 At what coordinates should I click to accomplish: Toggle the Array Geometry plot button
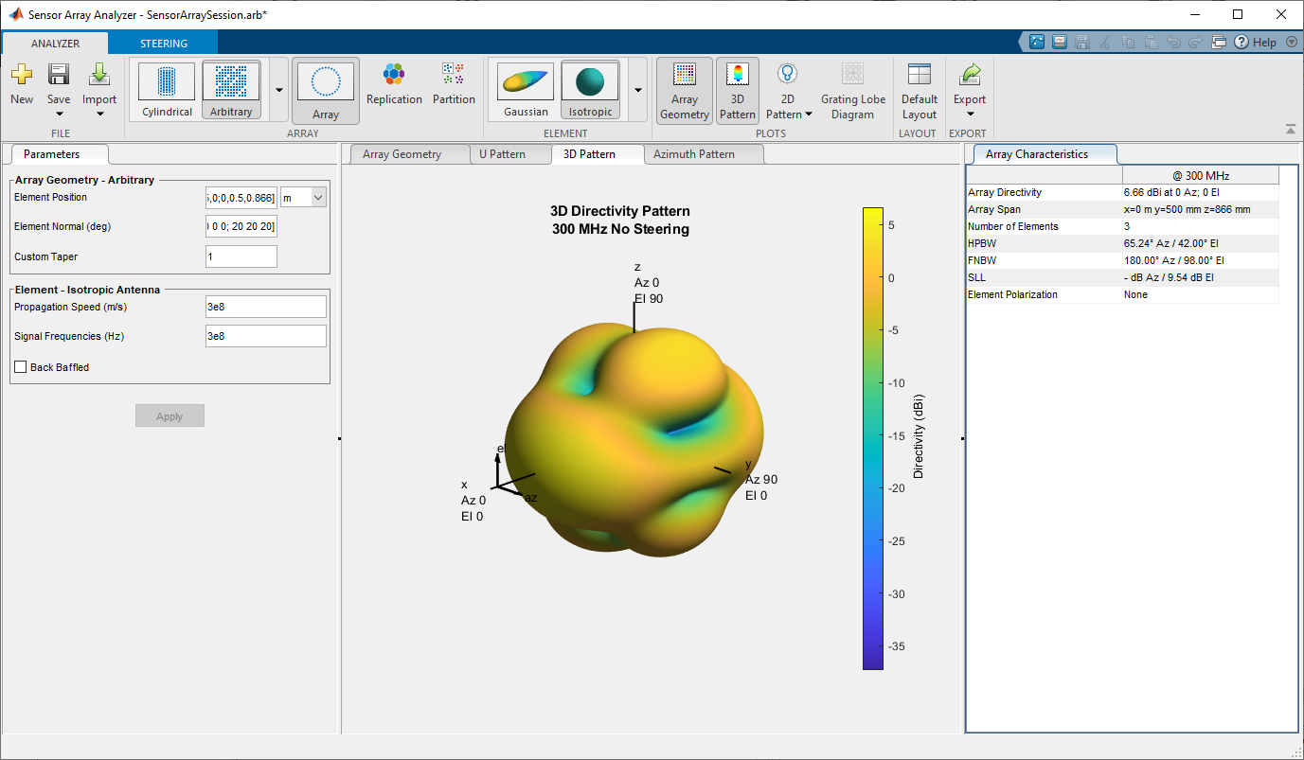pyautogui.click(x=684, y=91)
